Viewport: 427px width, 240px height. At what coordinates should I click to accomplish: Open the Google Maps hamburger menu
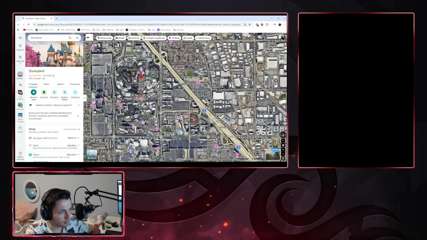click(20, 38)
